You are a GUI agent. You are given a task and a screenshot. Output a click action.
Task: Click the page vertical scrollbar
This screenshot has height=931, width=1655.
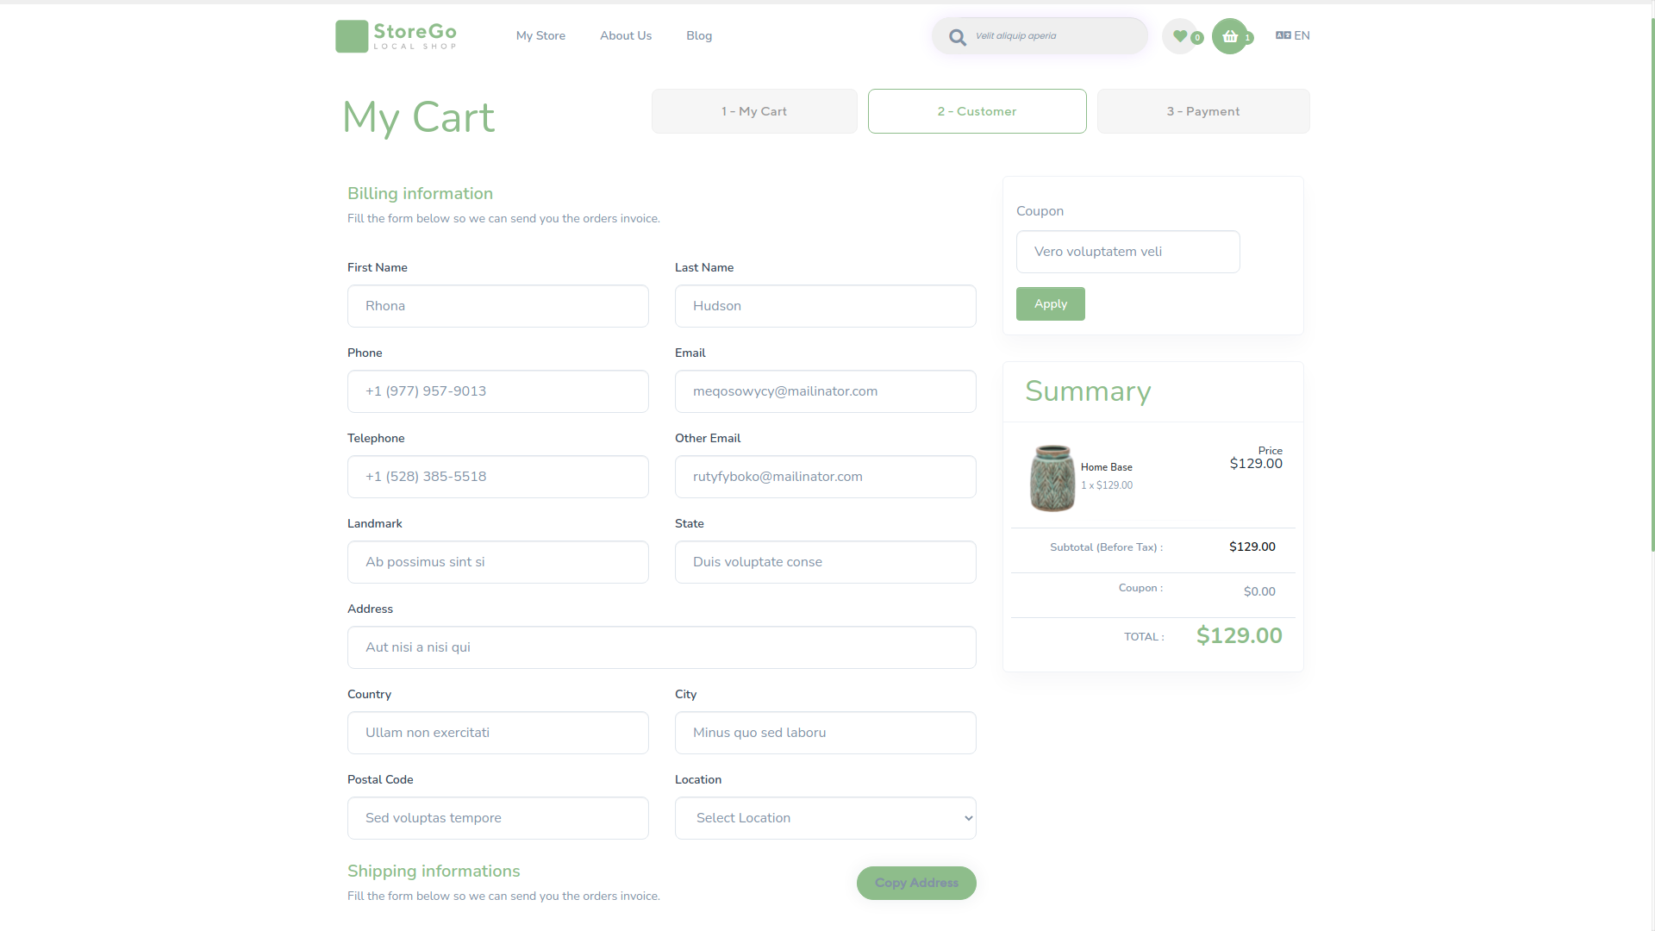click(x=1652, y=284)
